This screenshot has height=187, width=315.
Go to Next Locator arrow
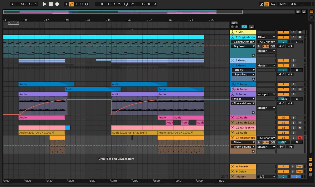[237, 27]
